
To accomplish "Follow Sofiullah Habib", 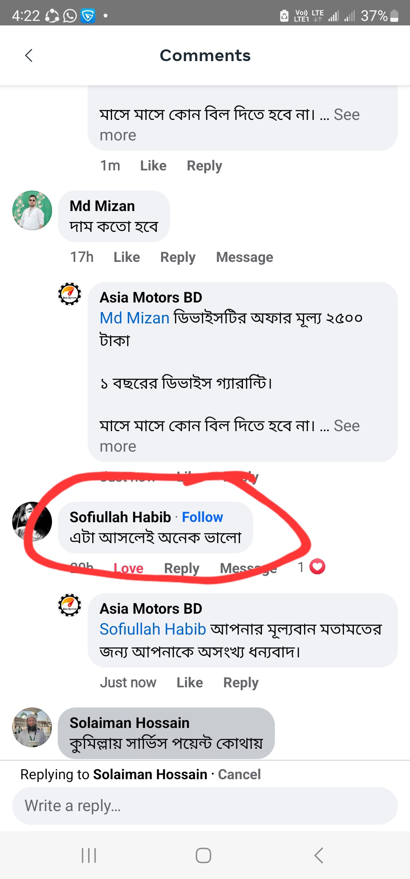I will [x=202, y=517].
